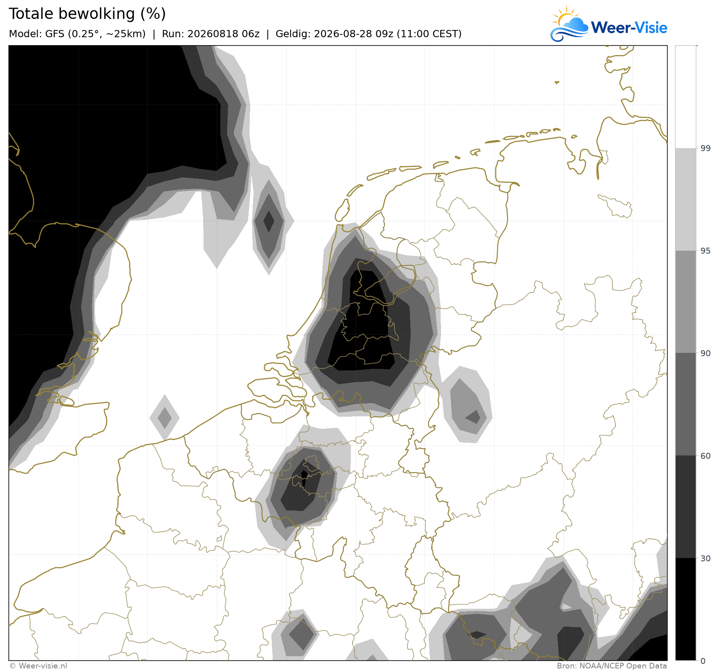The height and width of the screenshot is (671, 728).
Task: Click the 60 tick label on colorbar
Action: point(705,456)
